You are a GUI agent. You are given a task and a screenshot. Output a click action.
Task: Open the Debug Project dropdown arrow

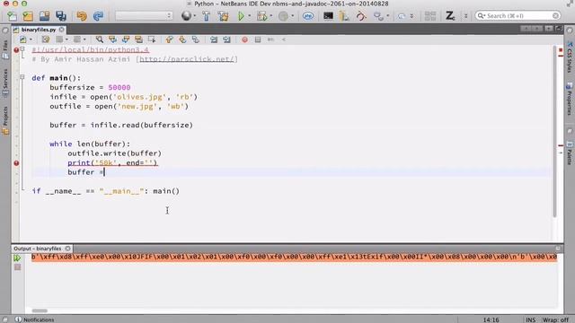[x=271, y=16]
